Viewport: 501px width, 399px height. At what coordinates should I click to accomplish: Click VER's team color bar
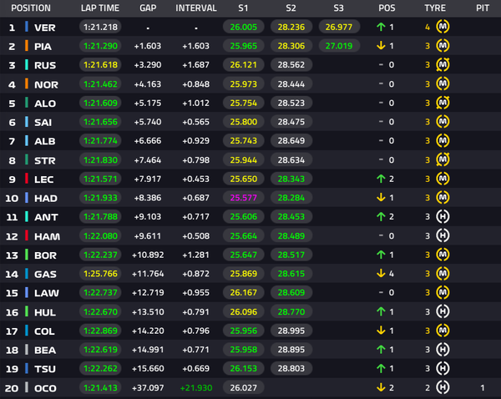tap(27, 27)
